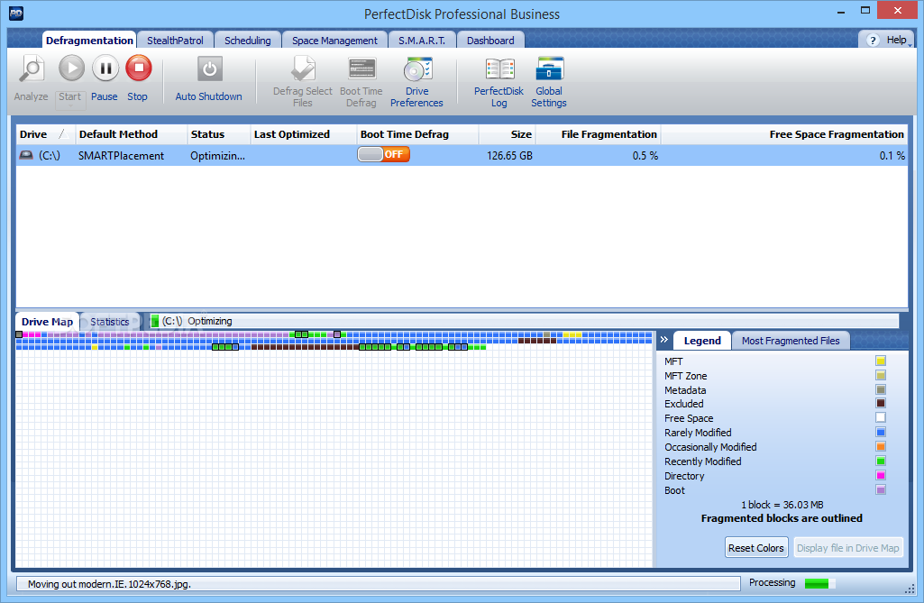Screen dimensions: 924x603
Task: Sort by the Drive column header
Action: [45, 134]
